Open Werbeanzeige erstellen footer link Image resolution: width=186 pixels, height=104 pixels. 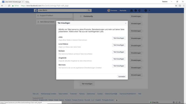48,94
